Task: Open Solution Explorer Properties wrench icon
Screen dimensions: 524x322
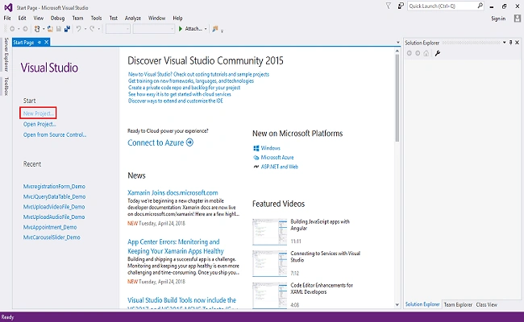Action: pos(438,53)
